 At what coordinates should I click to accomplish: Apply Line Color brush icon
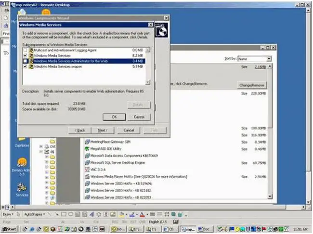pyautogui.click(x=132, y=214)
